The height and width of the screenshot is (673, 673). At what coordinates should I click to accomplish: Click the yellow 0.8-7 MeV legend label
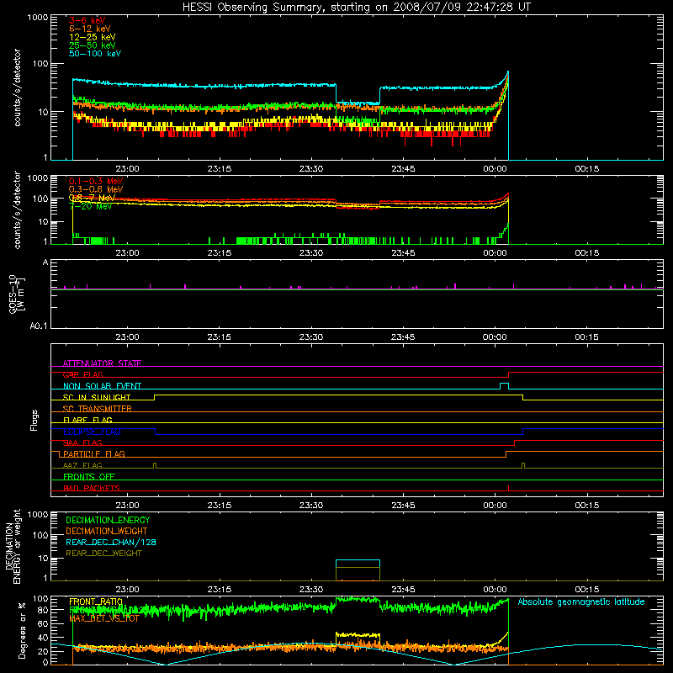coord(93,198)
